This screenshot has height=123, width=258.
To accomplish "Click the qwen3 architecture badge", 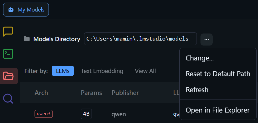I will (44, 114).
